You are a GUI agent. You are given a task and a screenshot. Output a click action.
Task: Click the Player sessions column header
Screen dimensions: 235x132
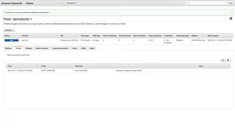(155, 36)
